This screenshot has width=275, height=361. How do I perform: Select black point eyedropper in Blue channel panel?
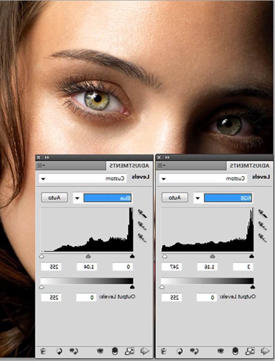coord(142,213)
